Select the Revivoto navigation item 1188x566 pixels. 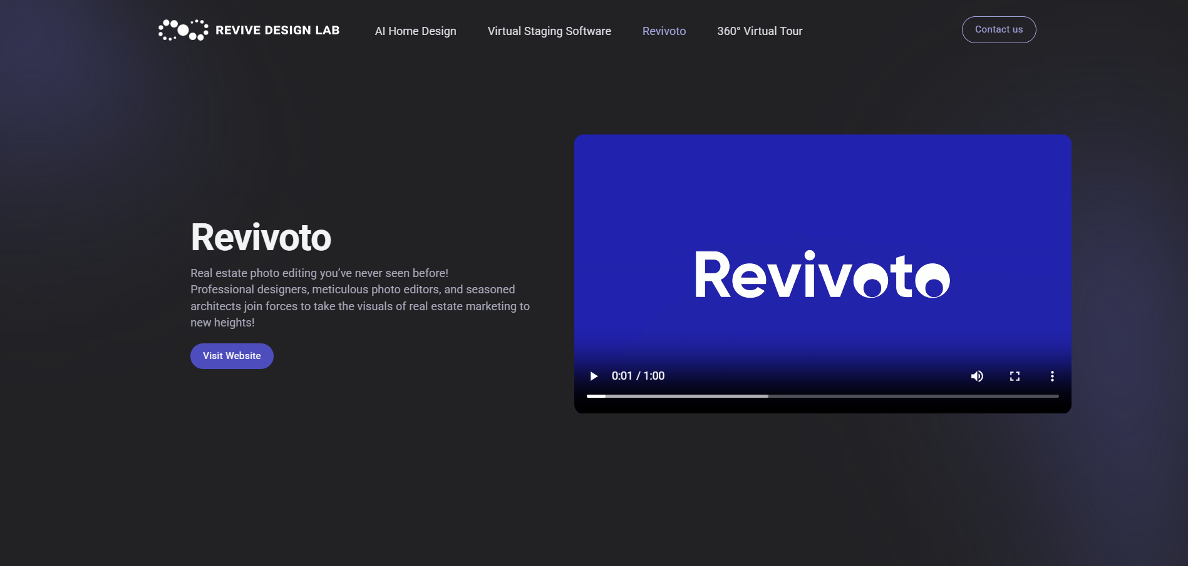point(664,31)
